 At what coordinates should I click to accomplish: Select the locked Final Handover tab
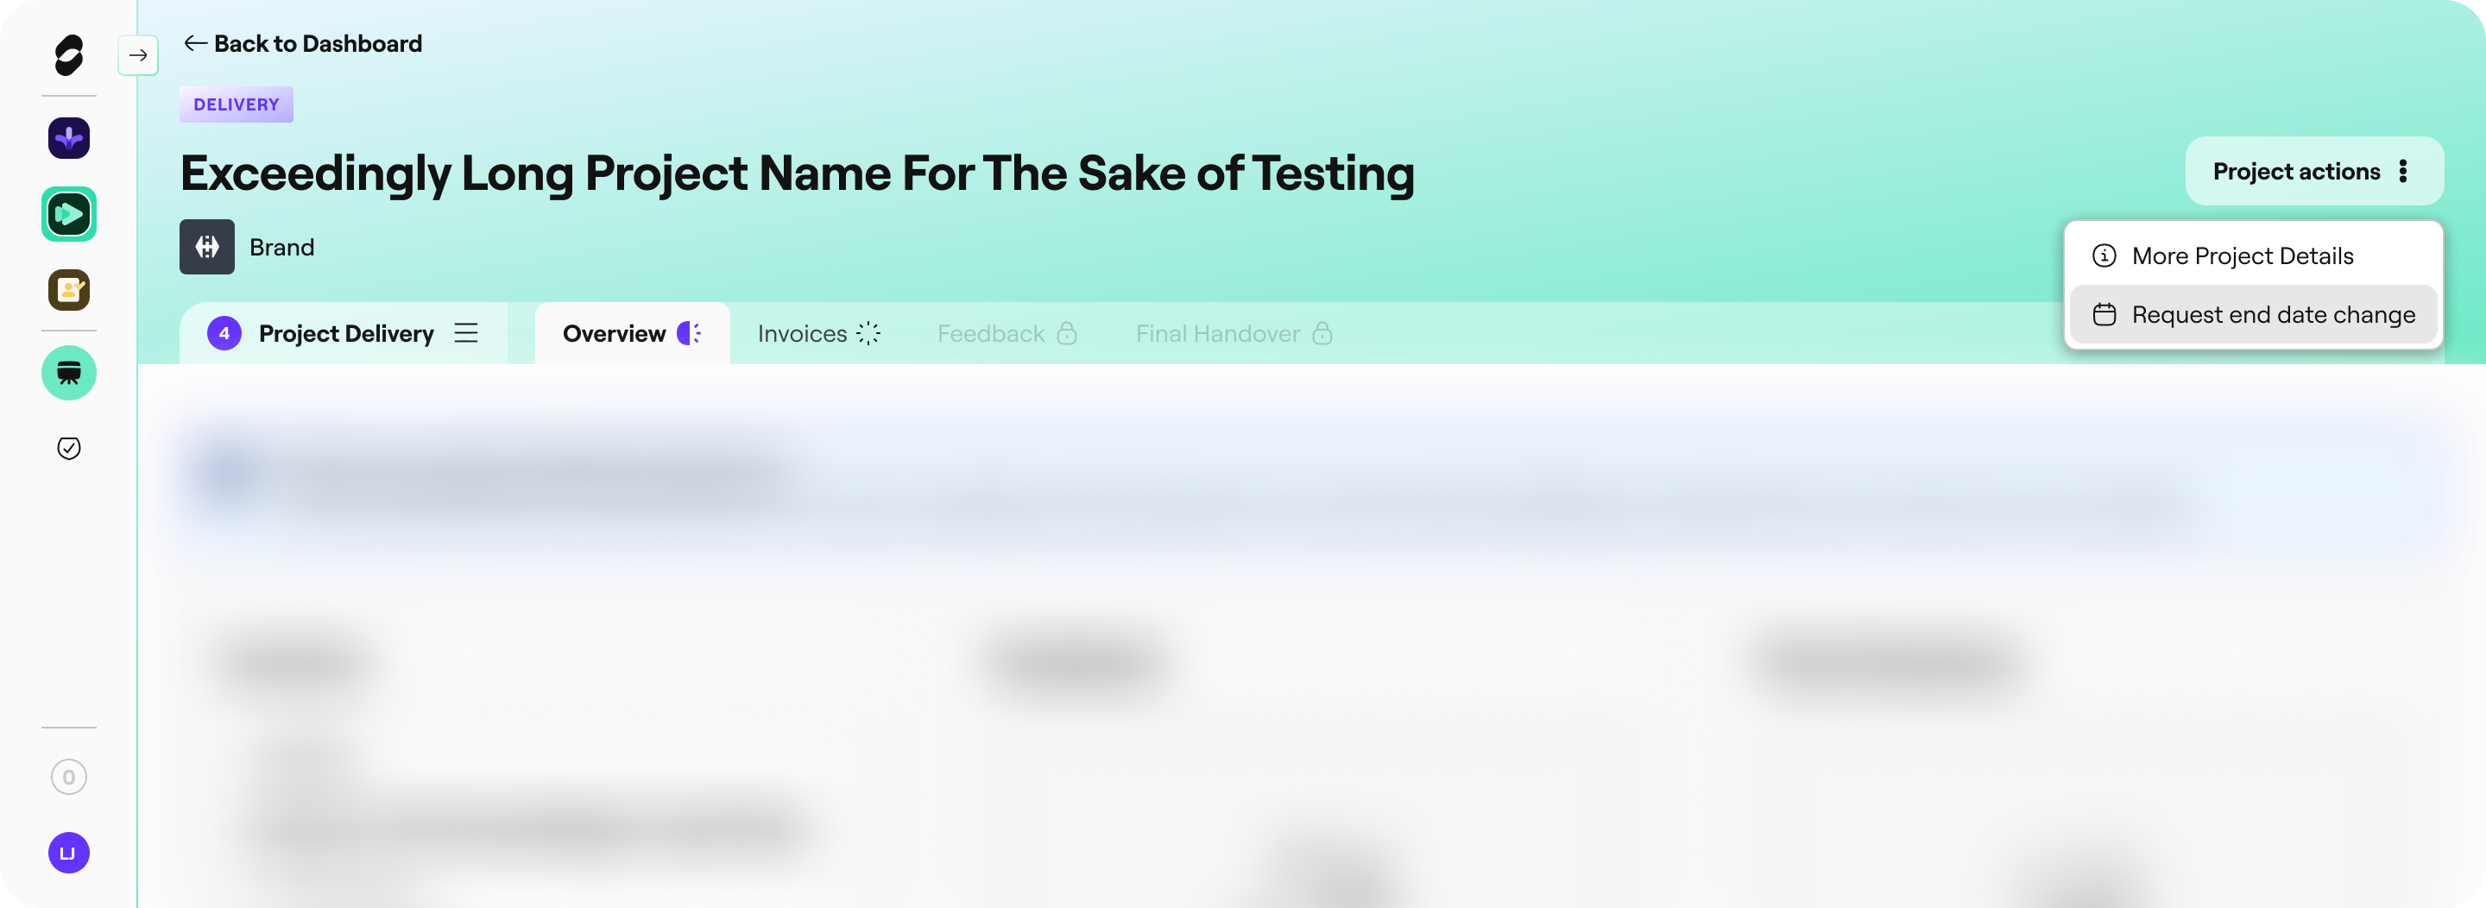point(1234,333)
